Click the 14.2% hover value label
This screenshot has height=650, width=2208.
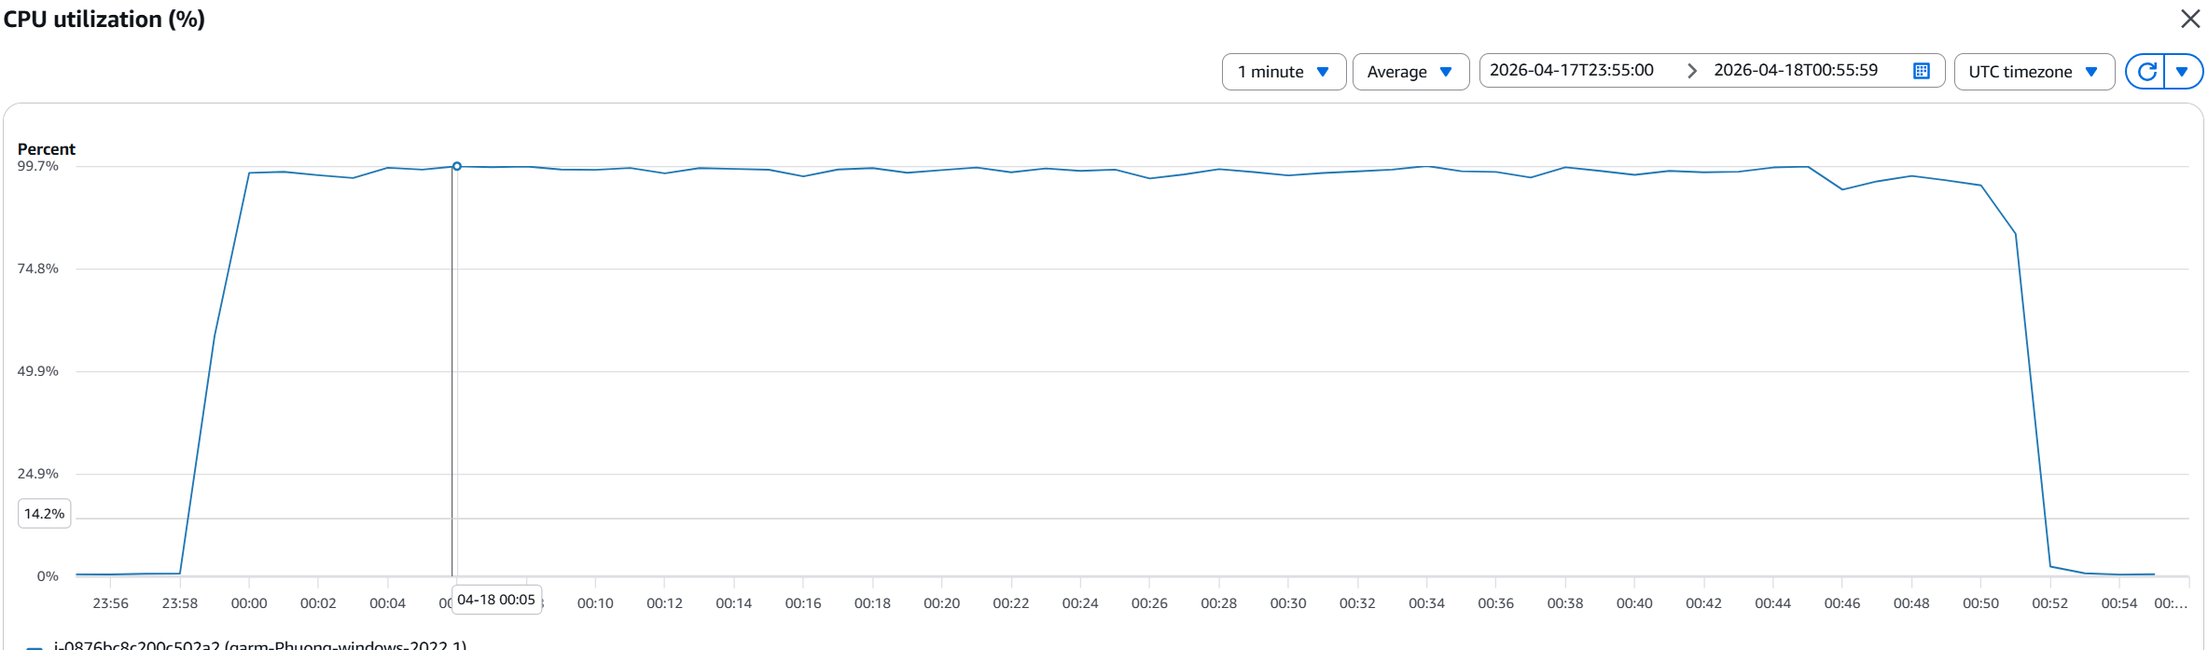point(45,514)
